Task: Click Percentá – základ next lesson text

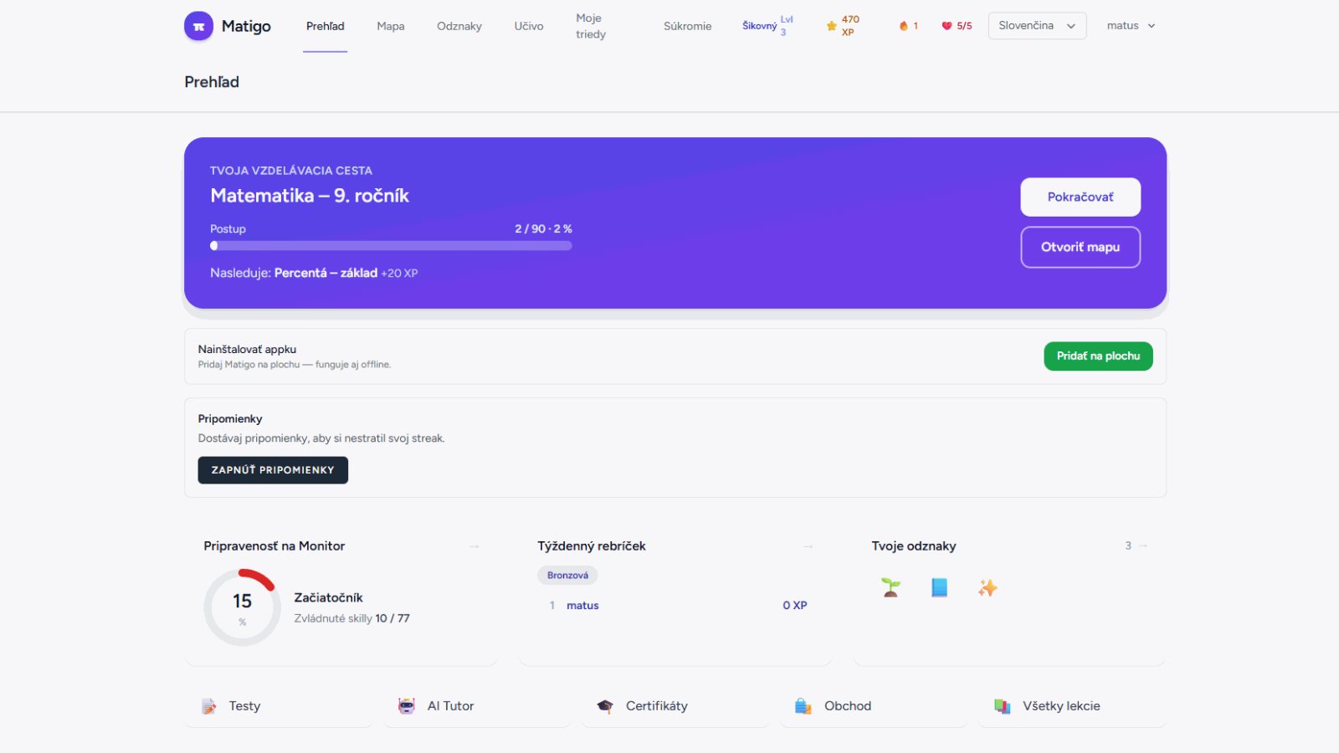Action: point(326,273)
